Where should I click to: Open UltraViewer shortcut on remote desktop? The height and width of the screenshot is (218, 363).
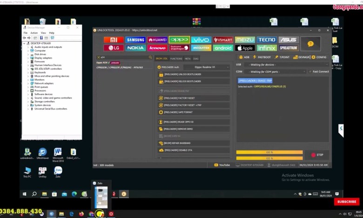pyautogui.click(x=43, y=154)
